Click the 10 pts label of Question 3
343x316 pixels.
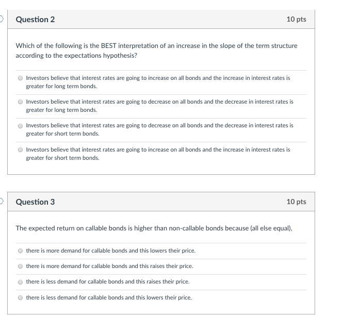point(296,202)
